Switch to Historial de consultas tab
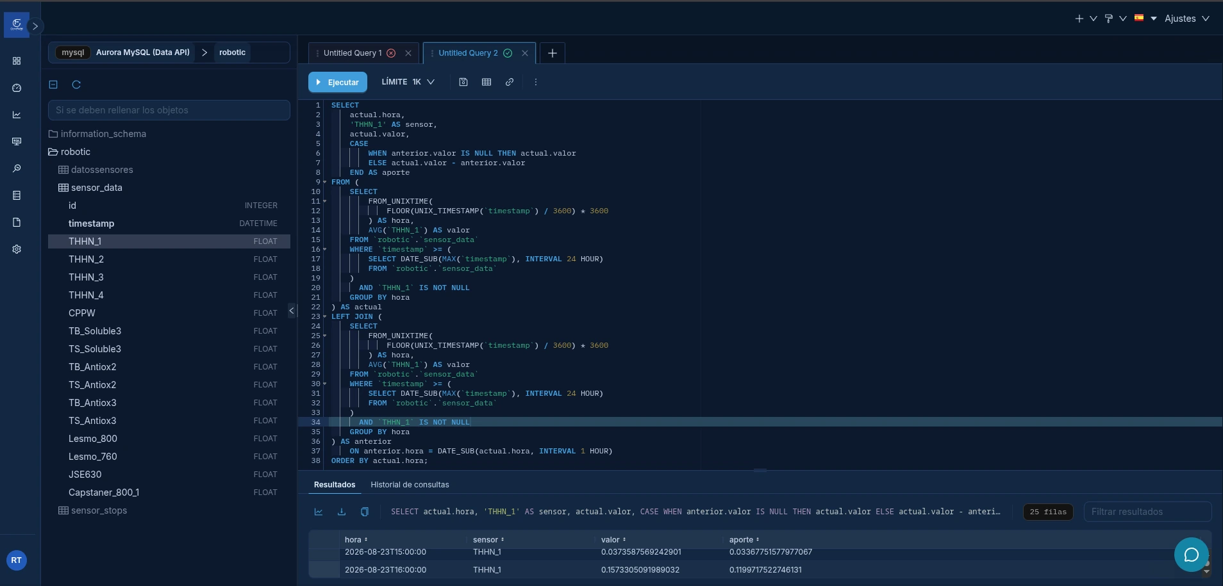Viewport: 1223px width, 586px height. click(x=410, y=485)
